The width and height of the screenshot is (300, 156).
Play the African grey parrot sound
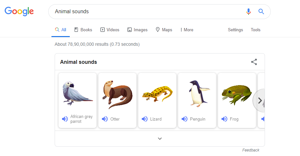click(65, 119)
